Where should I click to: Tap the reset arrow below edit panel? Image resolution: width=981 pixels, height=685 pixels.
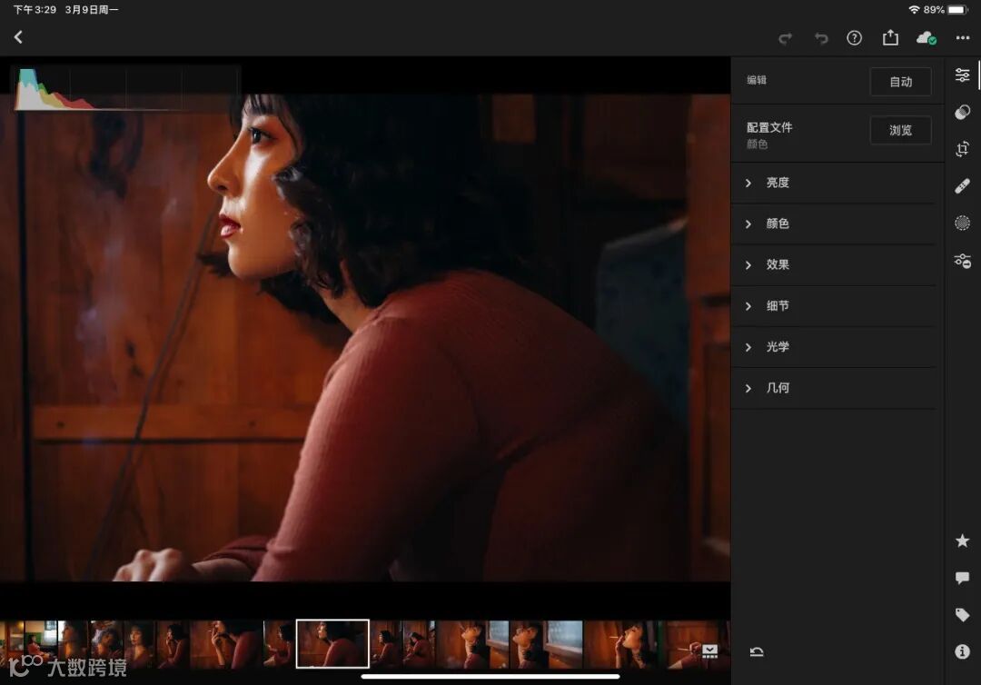click(x=757, y=652)
